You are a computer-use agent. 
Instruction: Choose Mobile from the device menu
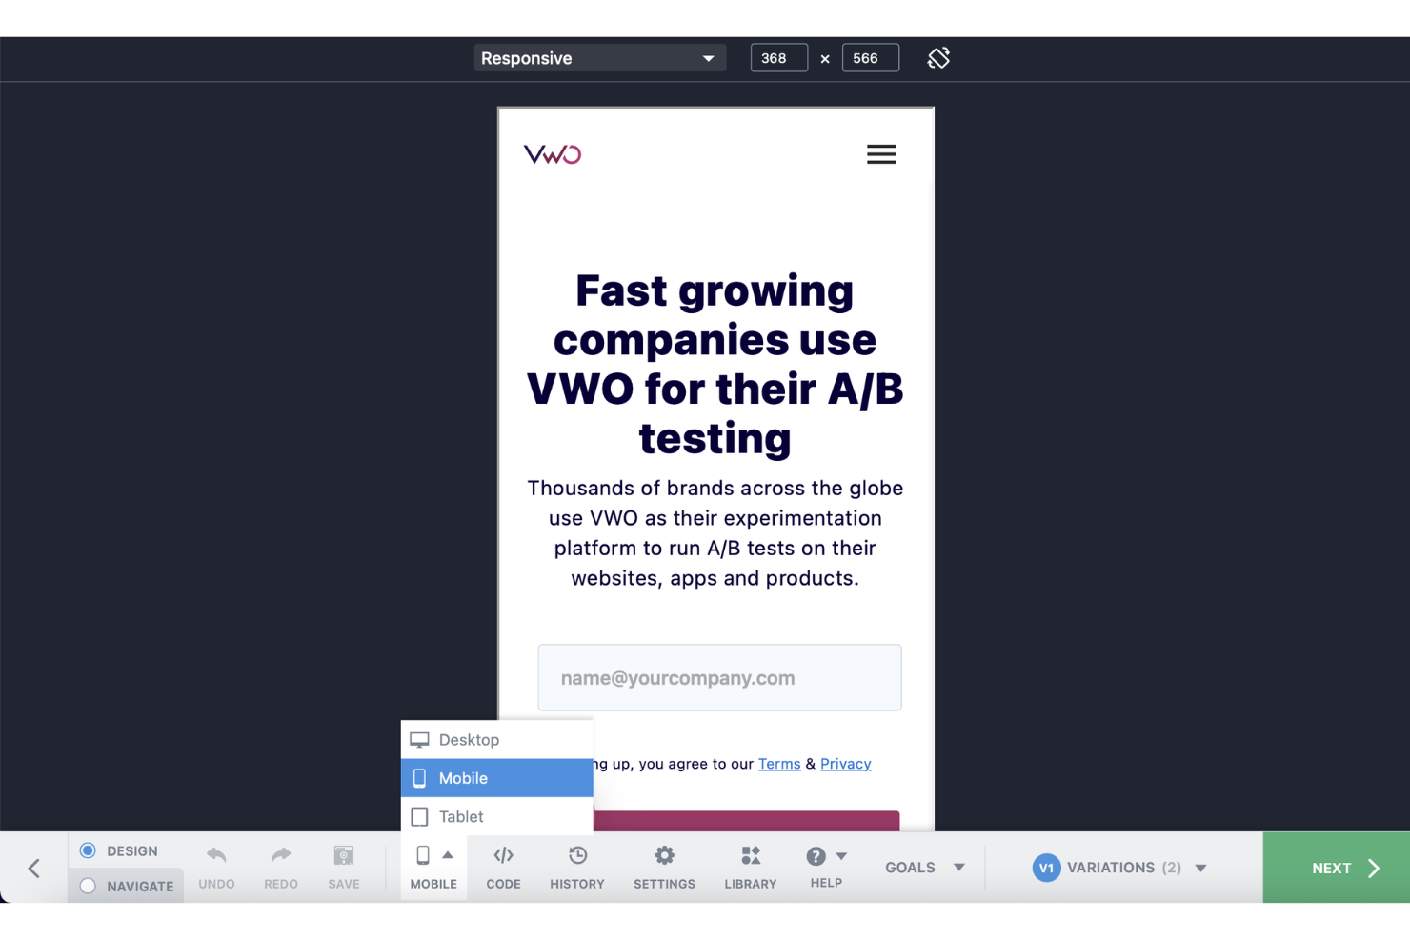click(497, 778)
